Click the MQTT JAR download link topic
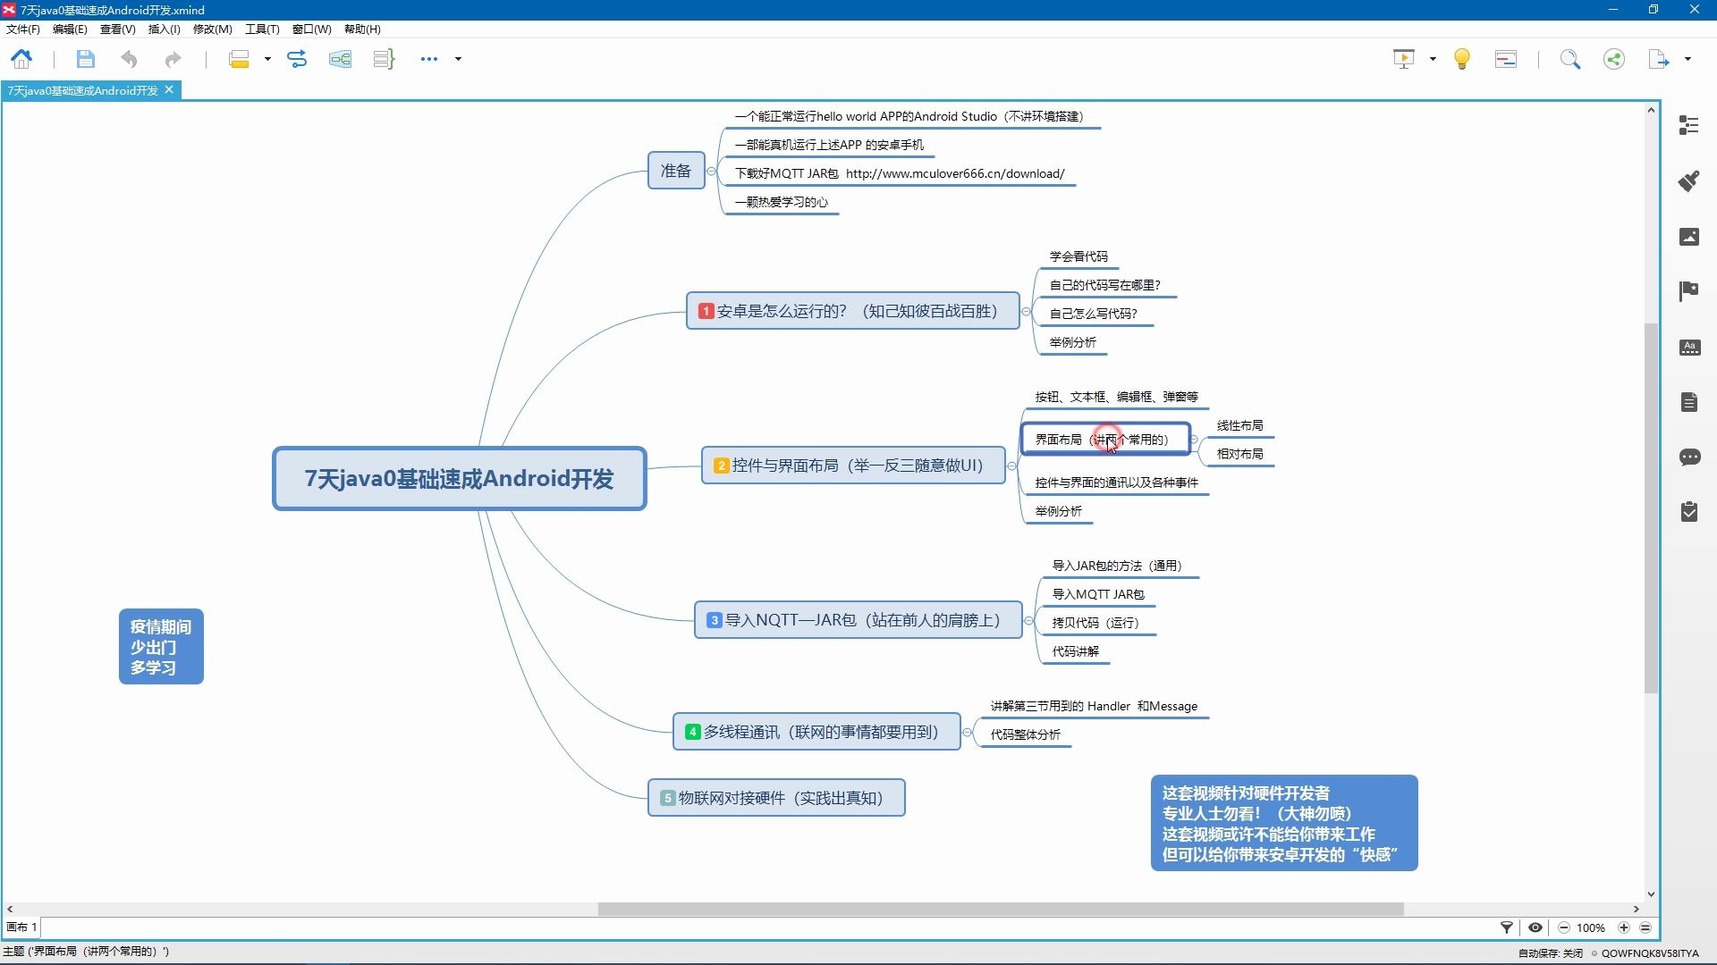The width and height of the screenshot is (1717, 965). [899, 173]
